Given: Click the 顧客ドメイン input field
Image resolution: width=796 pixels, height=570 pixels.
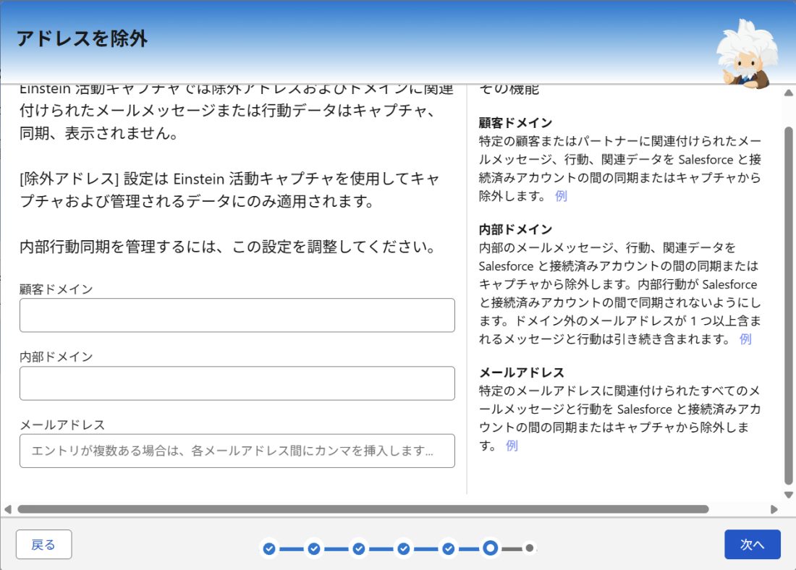Looking at the screenshot, I should pyautogui.click(x=237, y=315).
